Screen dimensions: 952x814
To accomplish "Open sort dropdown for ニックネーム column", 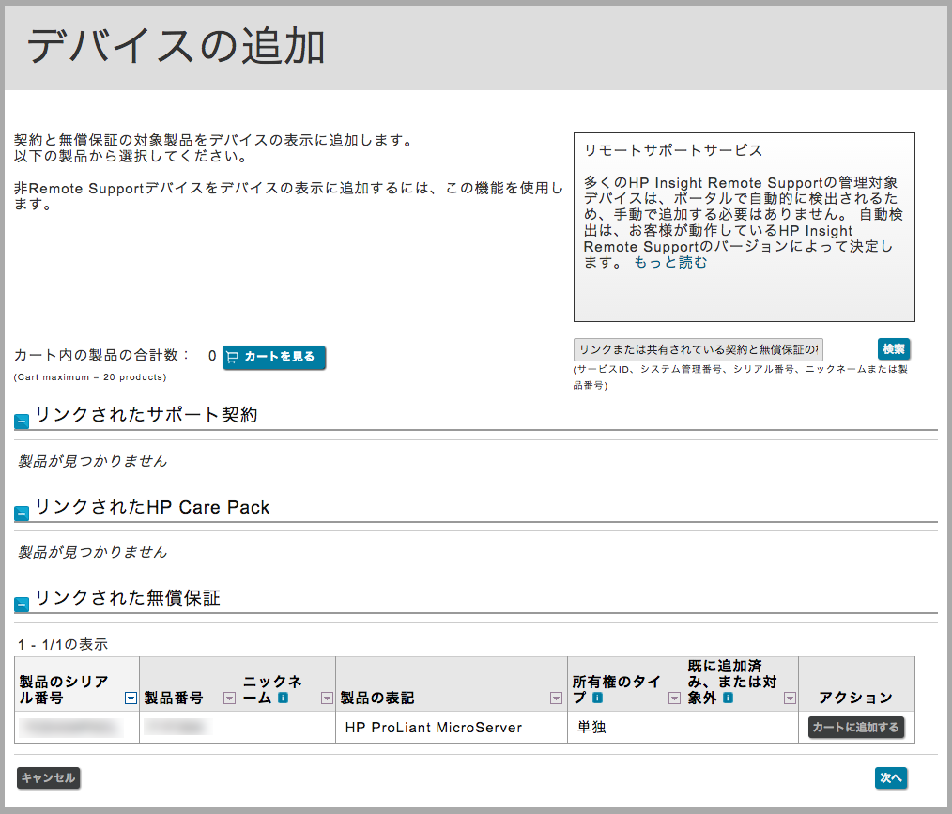I will (327, 699).
